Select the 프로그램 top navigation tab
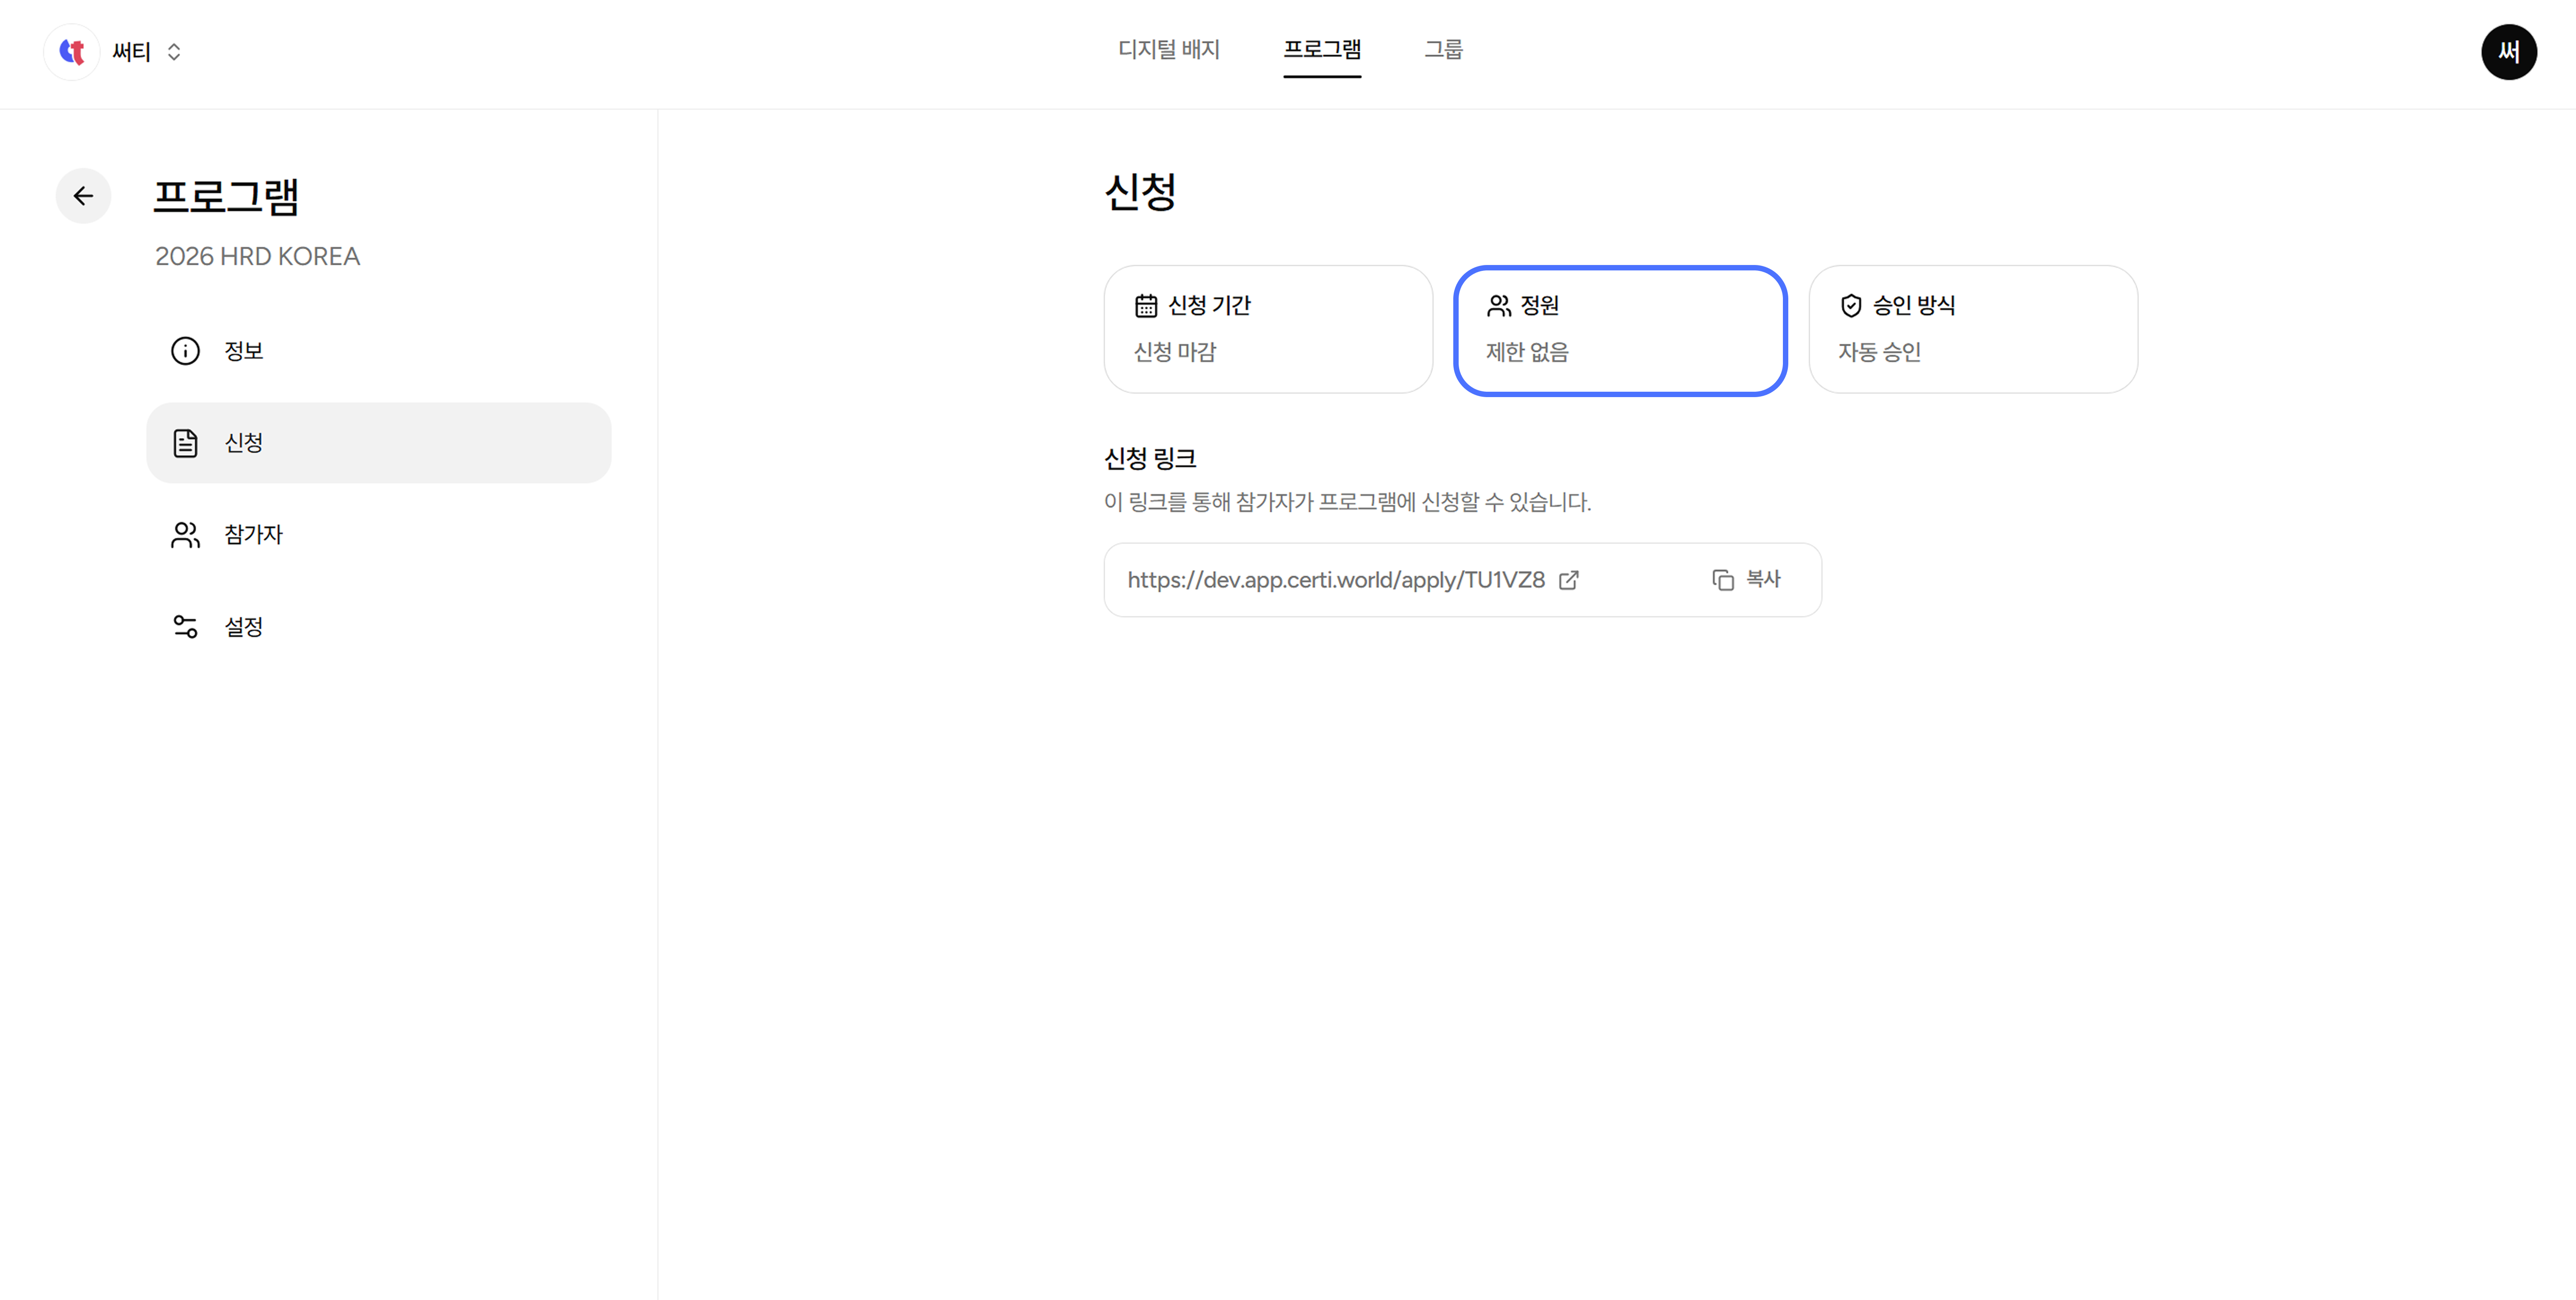 pyautogui.click(x=1322, y=49)
